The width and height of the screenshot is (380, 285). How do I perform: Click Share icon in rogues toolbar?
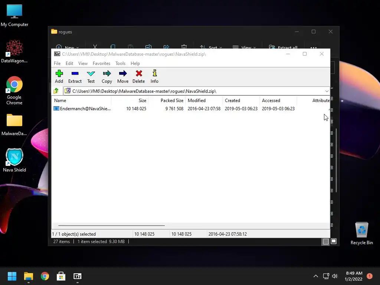(166, 47)
